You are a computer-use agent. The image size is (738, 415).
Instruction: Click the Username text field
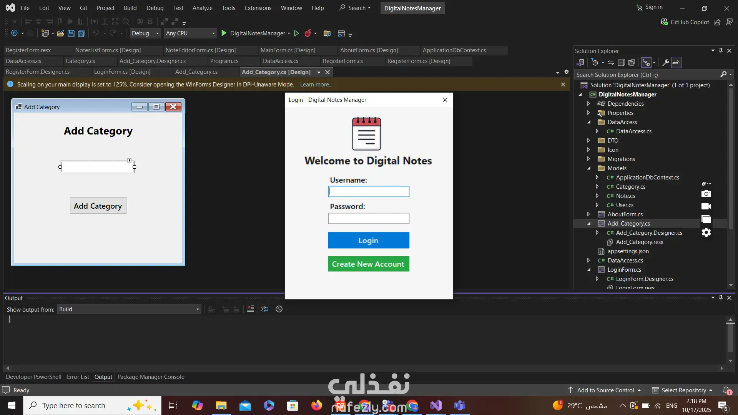[368, 191]
